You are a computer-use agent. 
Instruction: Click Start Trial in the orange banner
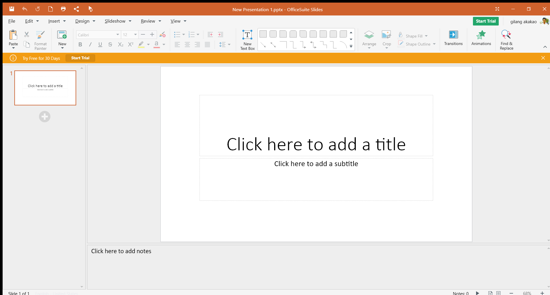[x=80, y=58]
